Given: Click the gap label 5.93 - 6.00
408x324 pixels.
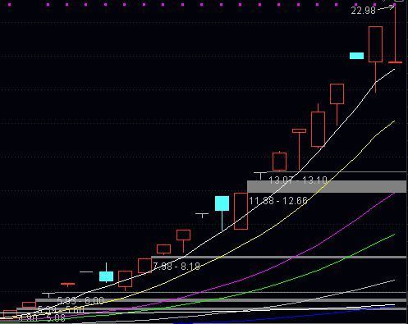Looking at the screenshot, I should click(x=80, y=301).
